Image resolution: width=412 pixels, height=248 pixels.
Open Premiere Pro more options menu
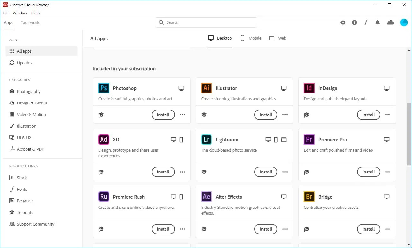pyautogui.click(x=388, y=172)
